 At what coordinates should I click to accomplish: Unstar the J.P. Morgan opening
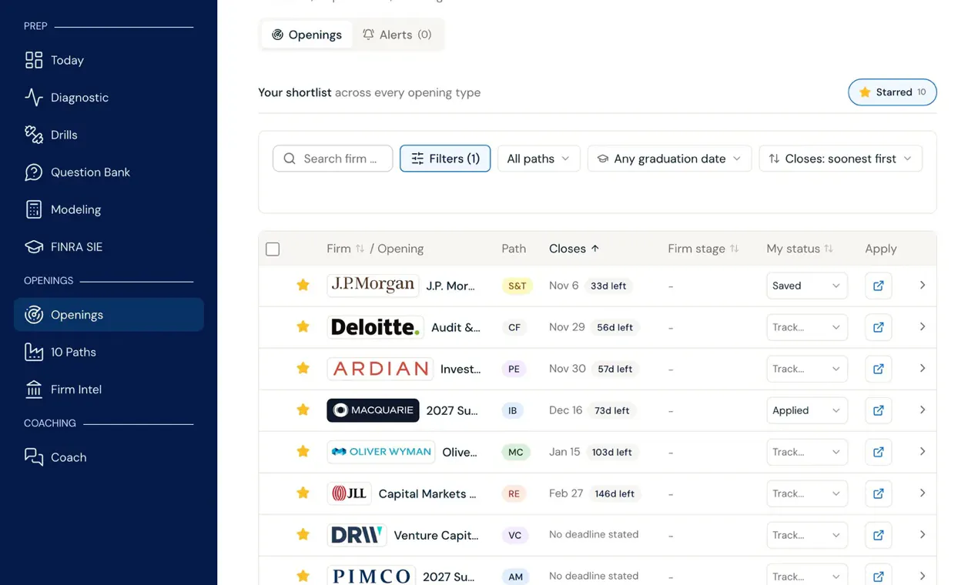(303, 285)
